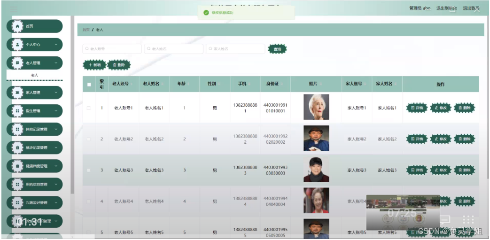Check the checkbox for row 老人账号4
This screenshot has height=240, width=490.
click(89, 201)
